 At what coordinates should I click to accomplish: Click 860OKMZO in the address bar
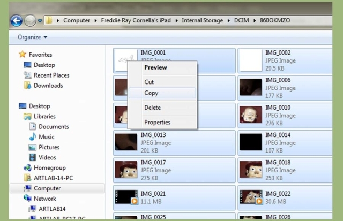coord(275,20)
